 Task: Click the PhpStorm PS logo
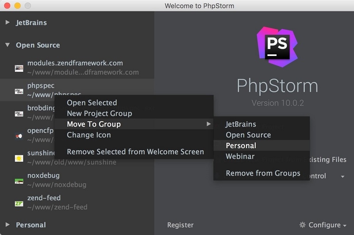point(277,46)
